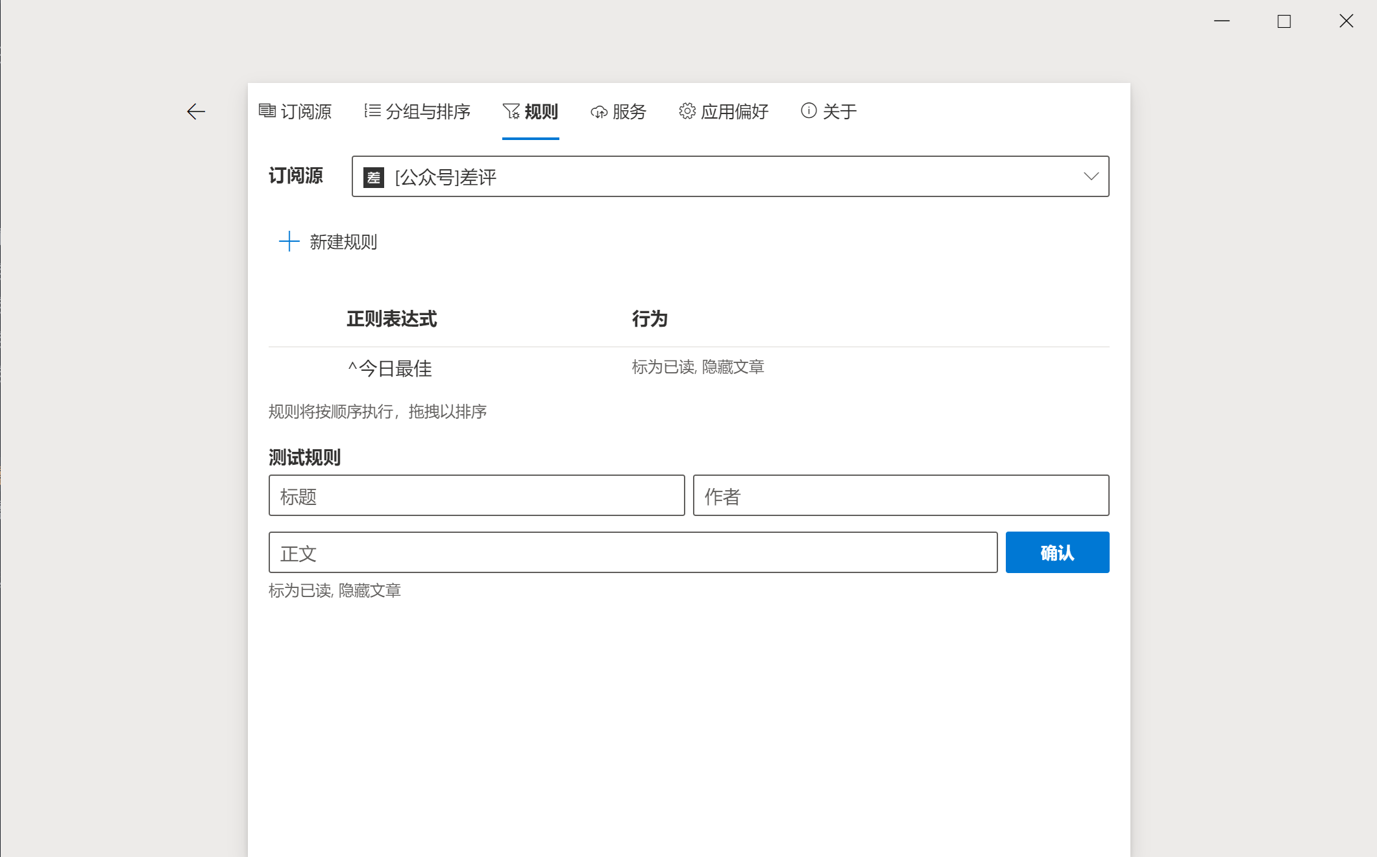Viewport: 1377px width, 857px height.
Task: Open the 关于 tab
Action: tap(829, 112)
